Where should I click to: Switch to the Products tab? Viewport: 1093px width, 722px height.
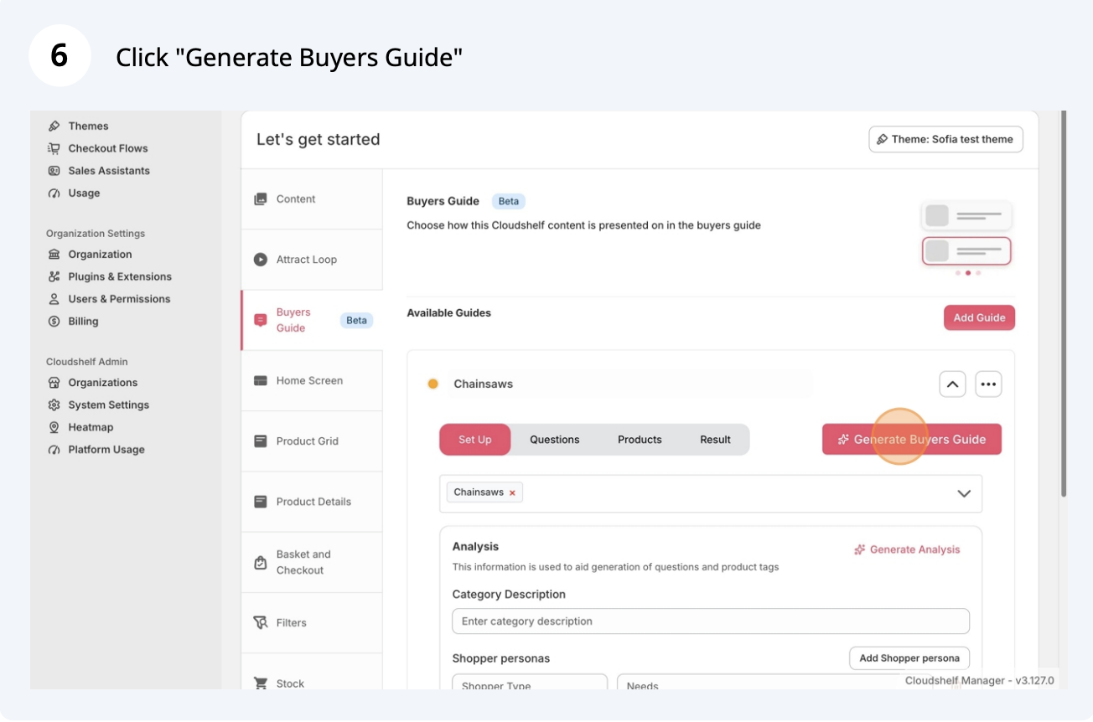(x=640, y=440)
